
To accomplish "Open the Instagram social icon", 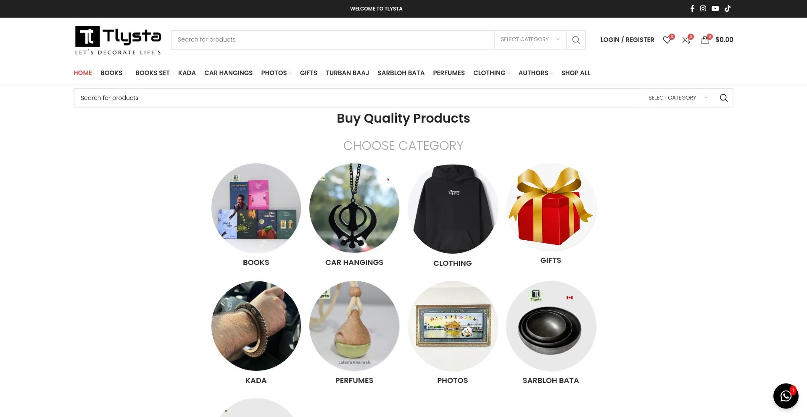I will (x=703, y=8).
